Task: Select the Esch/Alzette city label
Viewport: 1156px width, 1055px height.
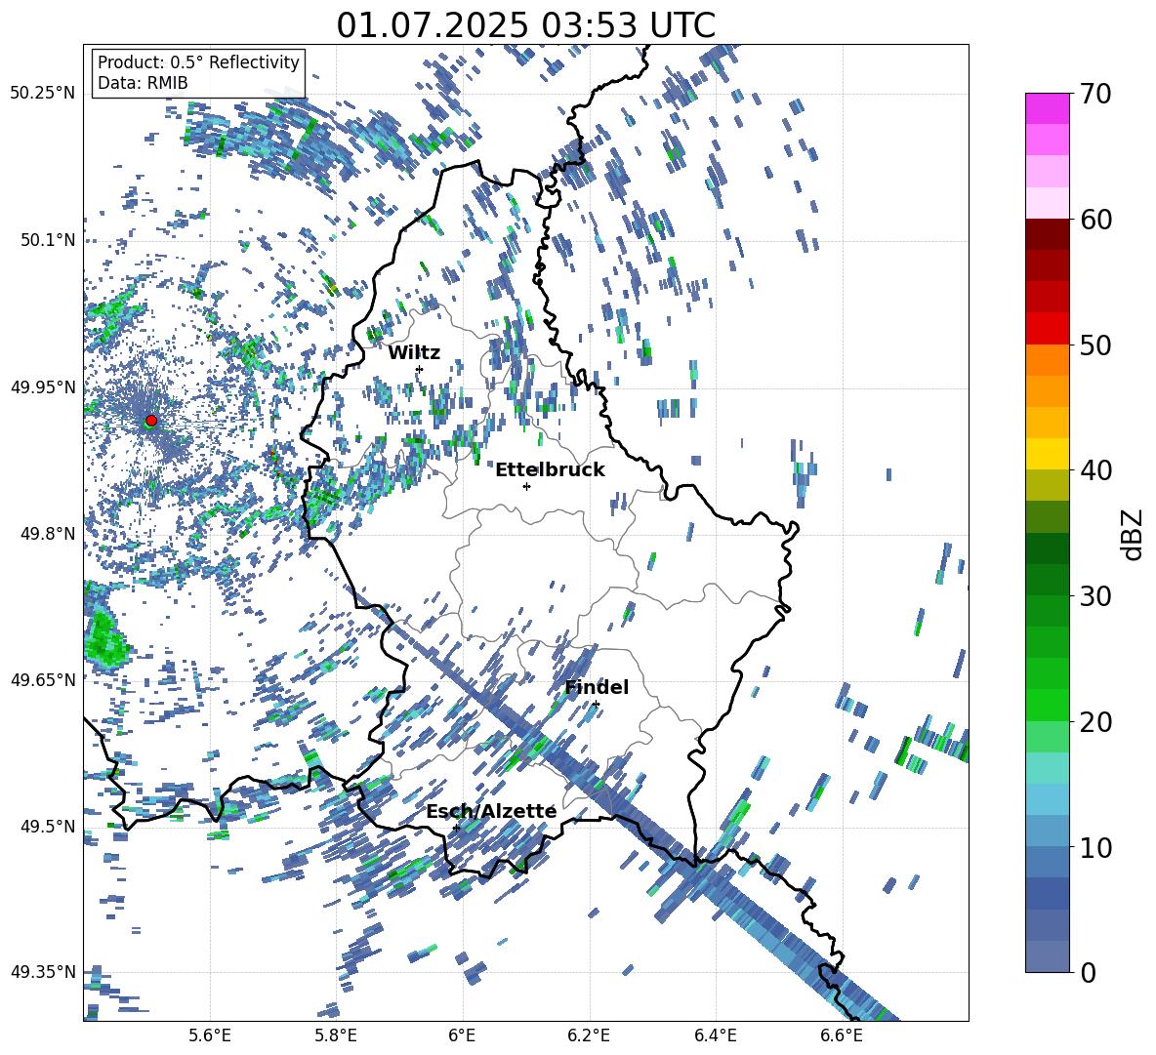Action: tap(491, 811)
